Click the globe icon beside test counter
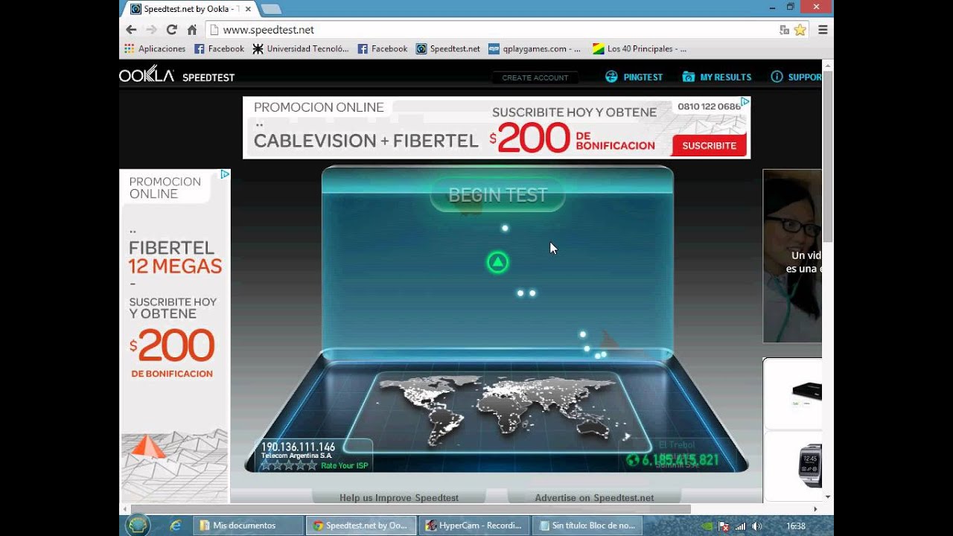 coord(633,460)
